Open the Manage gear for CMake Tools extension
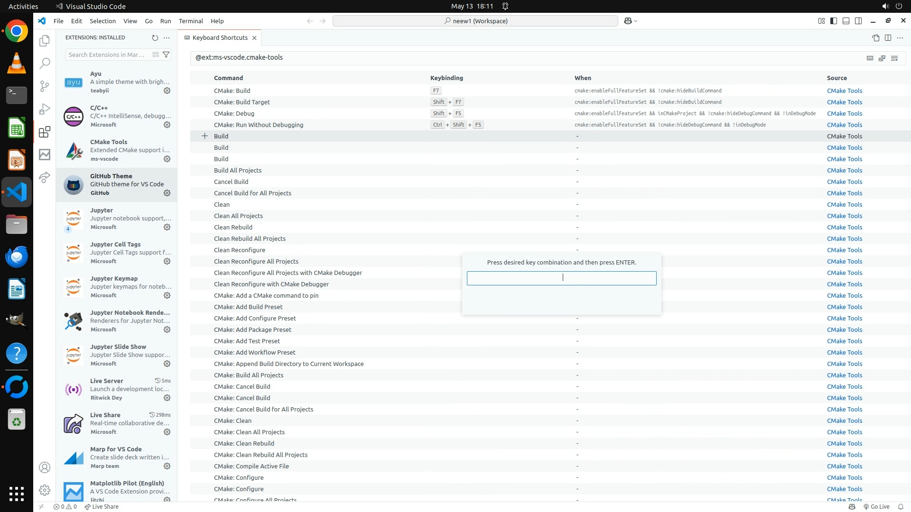The image size is (911, 512). point(167,159)
